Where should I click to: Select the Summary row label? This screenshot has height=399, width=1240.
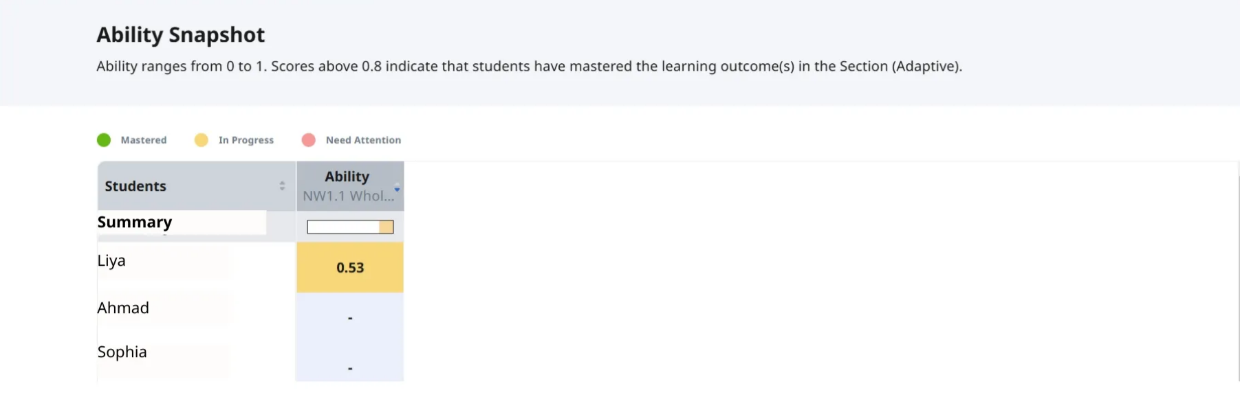coord(135,223)
